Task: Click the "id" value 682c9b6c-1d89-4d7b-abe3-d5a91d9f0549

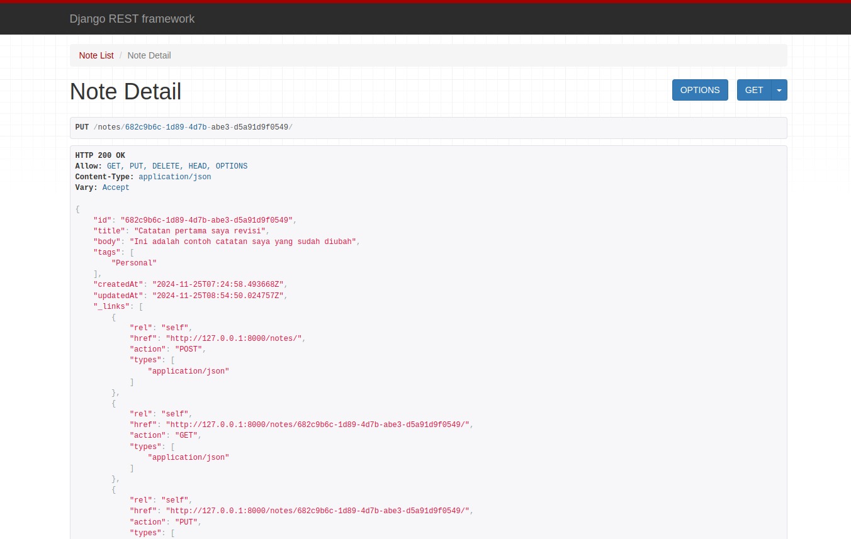Action: pyautogui.click(x=206, y=220)
